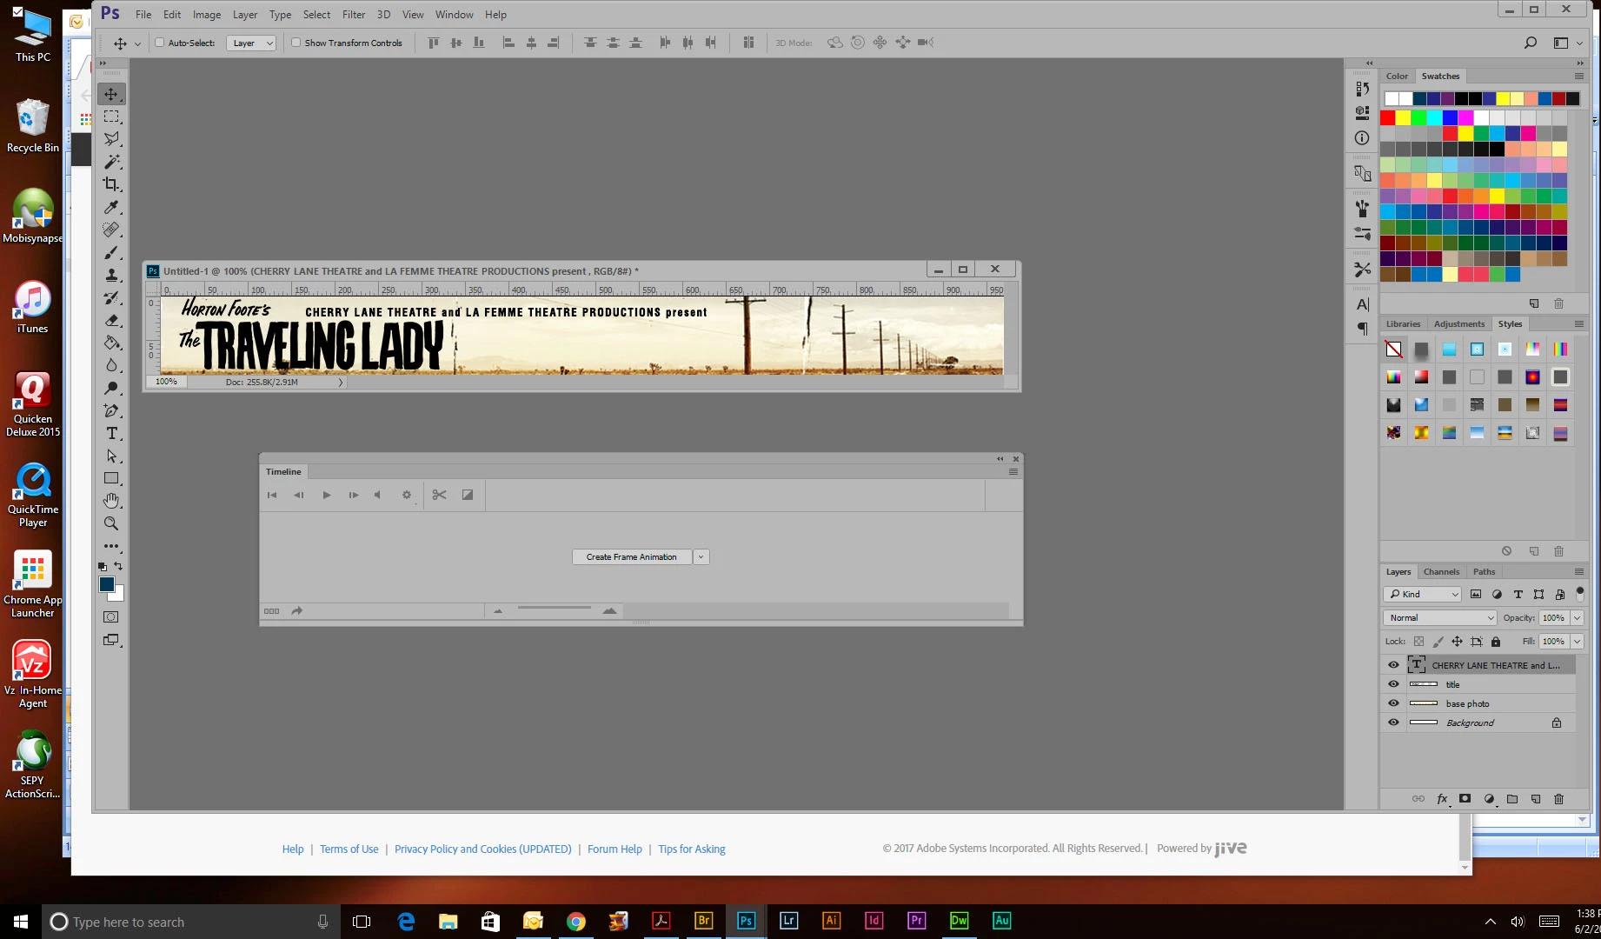1601x939 pixels.
Task: Select the Polygonal Lasso tool
Action: point(111,139)
